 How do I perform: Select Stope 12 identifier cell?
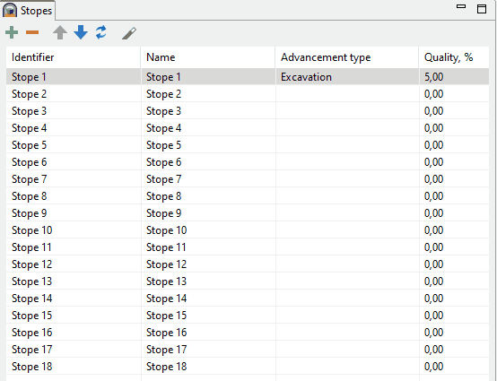point(74,264)
